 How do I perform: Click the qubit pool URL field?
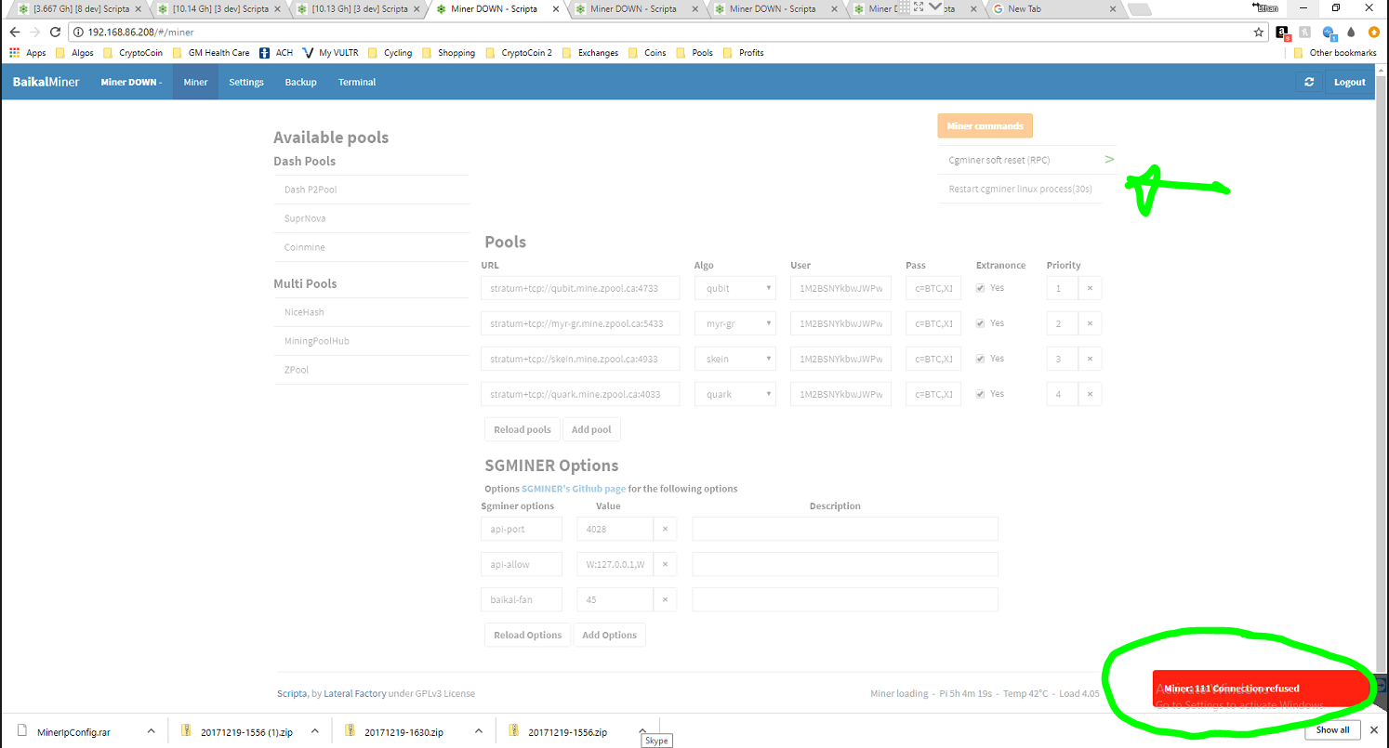point(580,288)
